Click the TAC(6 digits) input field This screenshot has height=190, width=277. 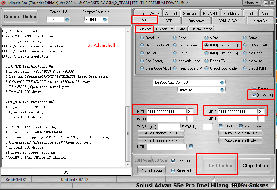[169, 126]
